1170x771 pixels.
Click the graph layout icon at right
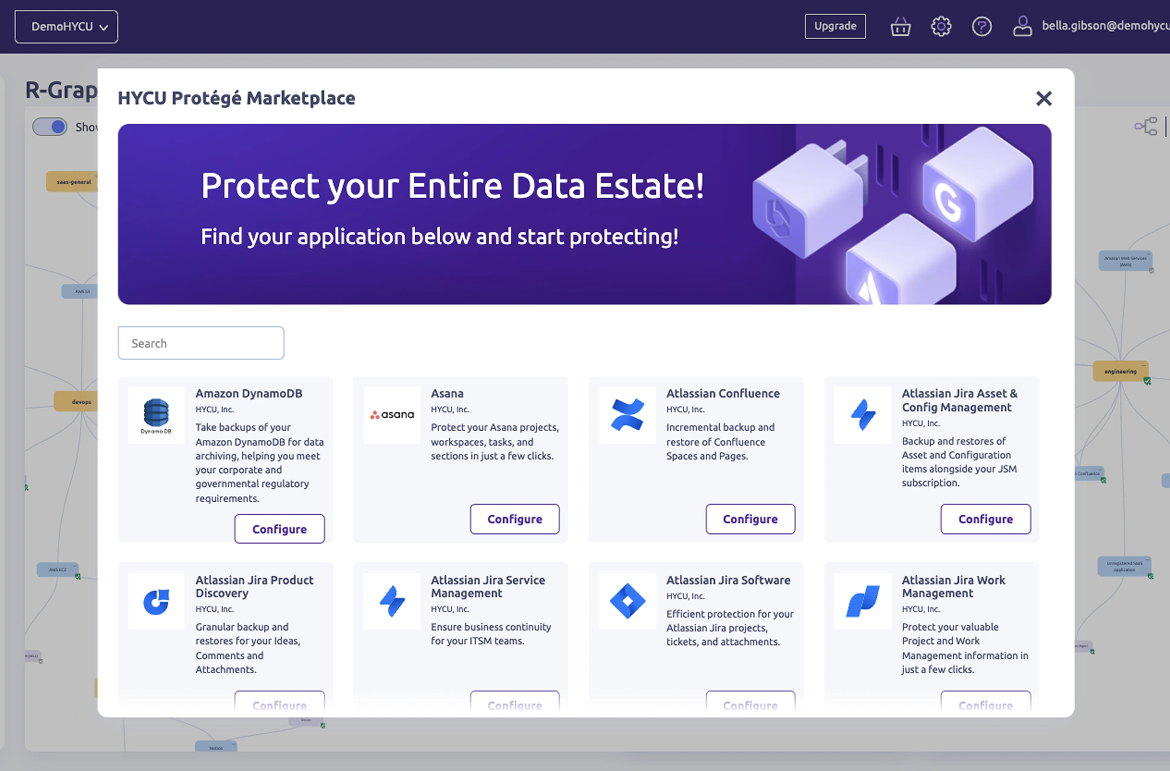[1145, 126]
